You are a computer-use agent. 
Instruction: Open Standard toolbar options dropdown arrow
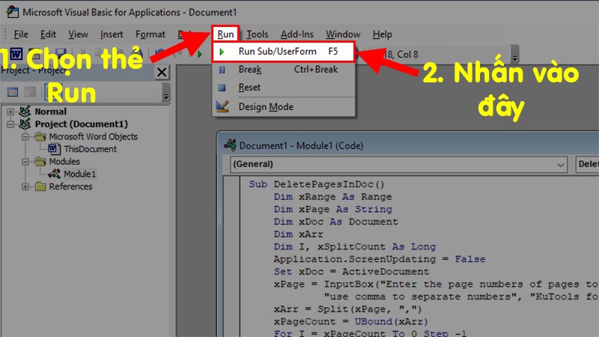pyautogui.click(x=515, y=55)
